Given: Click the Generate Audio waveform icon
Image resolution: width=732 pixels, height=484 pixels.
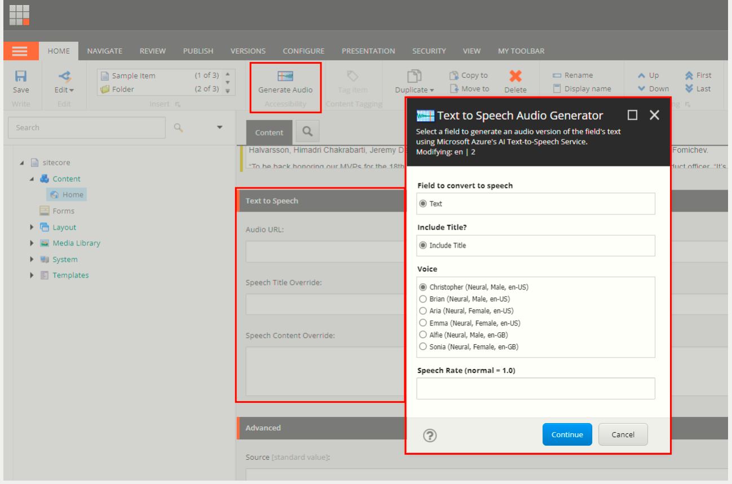Looking at the screenshot, I should pyautogui.click(x=285, y=76).
